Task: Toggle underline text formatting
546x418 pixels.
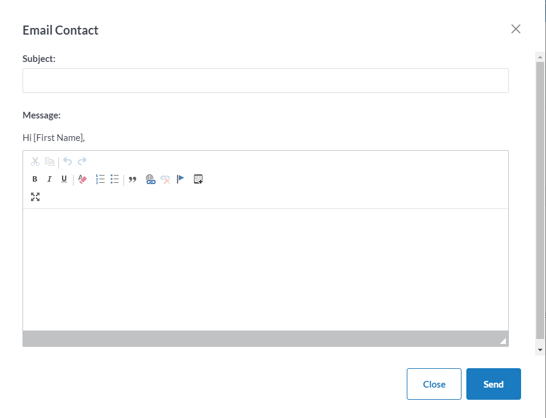Action: [64, 179]
